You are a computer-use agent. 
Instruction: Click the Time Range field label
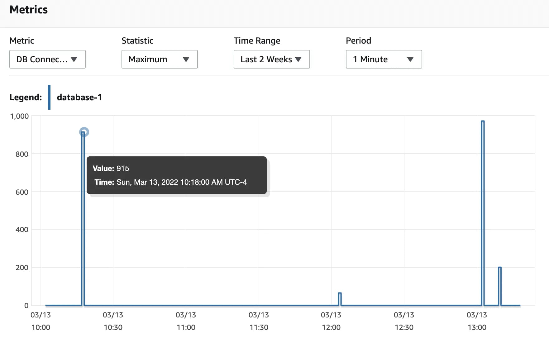click(257, 41)
